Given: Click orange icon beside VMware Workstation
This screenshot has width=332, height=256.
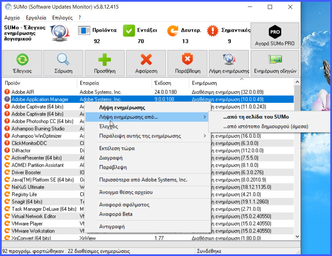Looking at the screenshot, I should pyautogui.click(x=7, y=231).
